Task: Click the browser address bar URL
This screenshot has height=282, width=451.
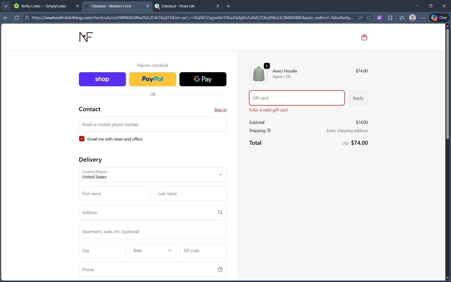Action: pos(192,18)
